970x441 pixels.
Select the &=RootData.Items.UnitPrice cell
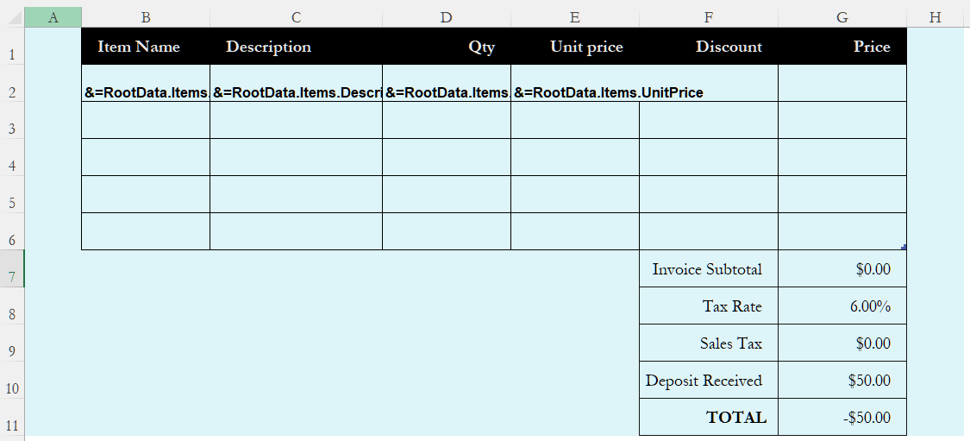[x=575, y=83]
